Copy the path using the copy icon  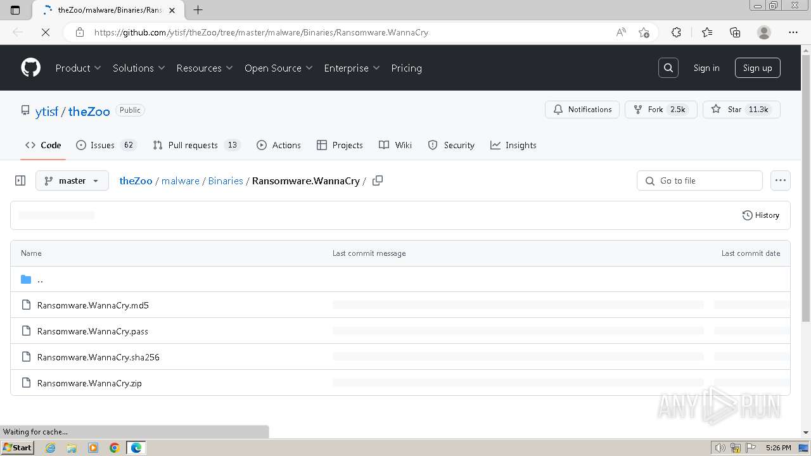[378, 180]
